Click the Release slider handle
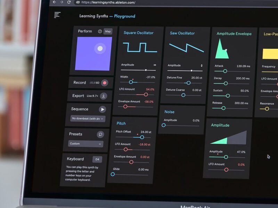 [x=223, y=108]
